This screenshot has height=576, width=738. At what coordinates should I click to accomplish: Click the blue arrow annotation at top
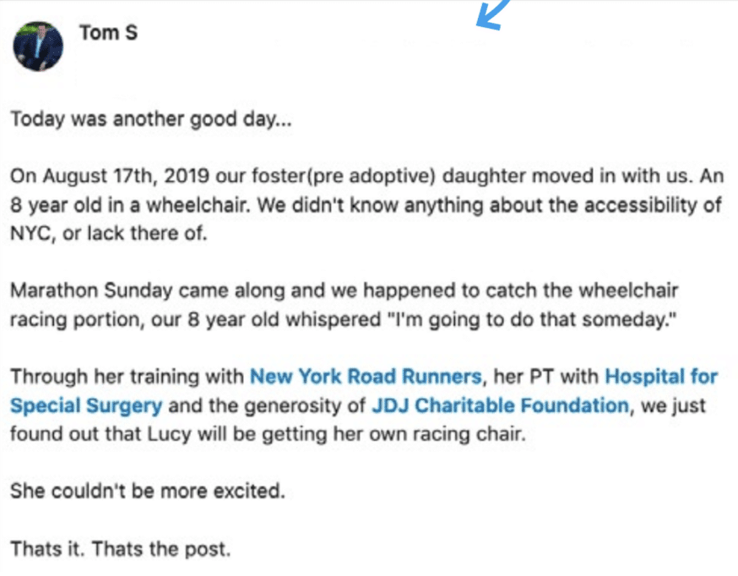tap(491, 14)
